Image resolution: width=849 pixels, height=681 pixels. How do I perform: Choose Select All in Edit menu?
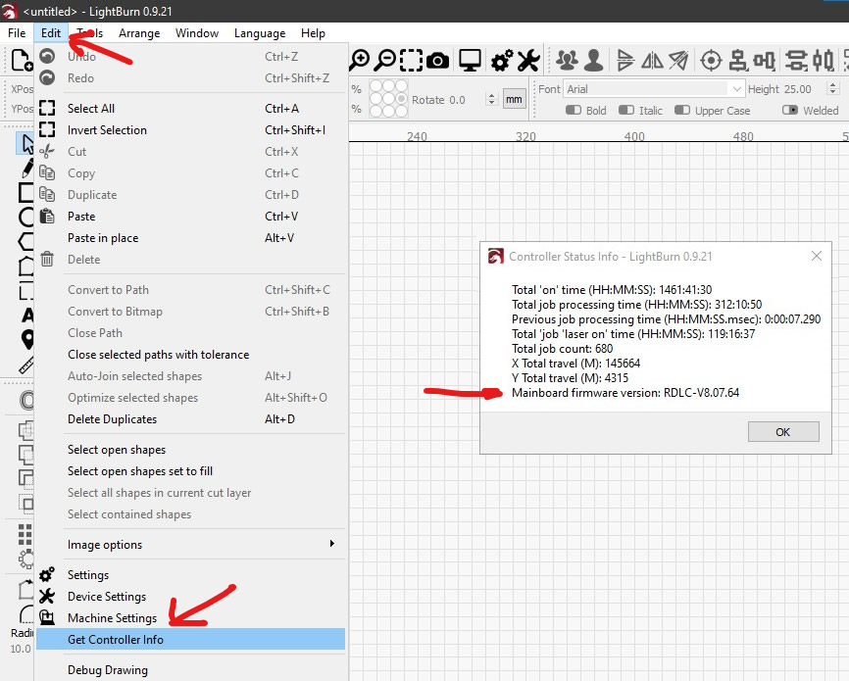point(190,108)
